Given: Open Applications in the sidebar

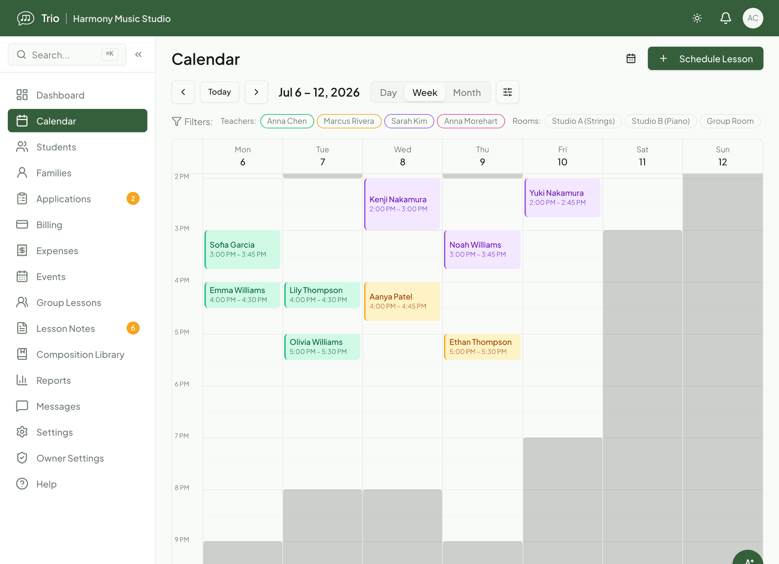Looking at the screenshot, I should 78,199.
